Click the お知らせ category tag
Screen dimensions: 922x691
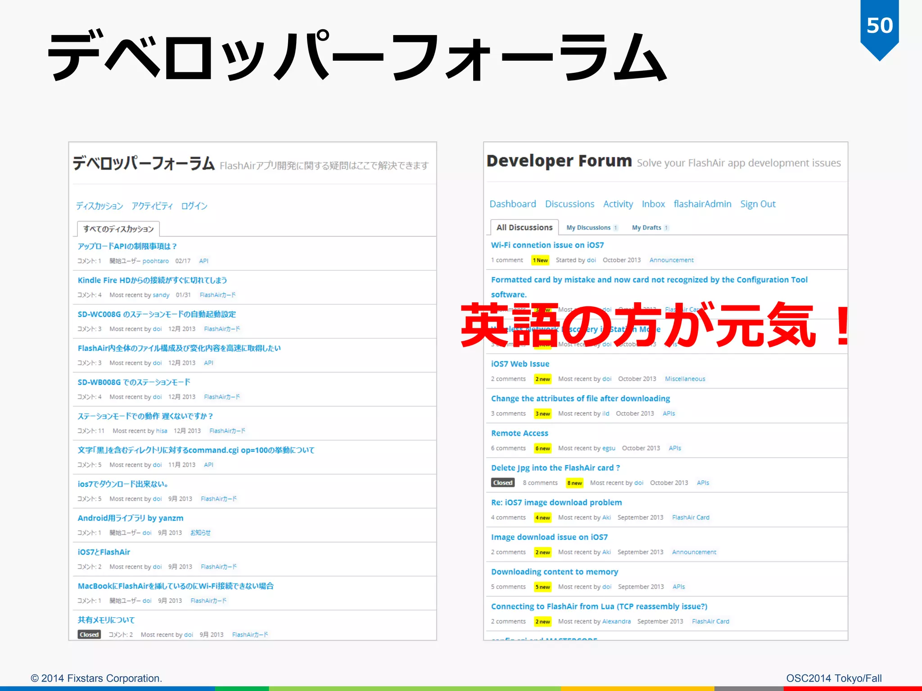click(200, 533)
